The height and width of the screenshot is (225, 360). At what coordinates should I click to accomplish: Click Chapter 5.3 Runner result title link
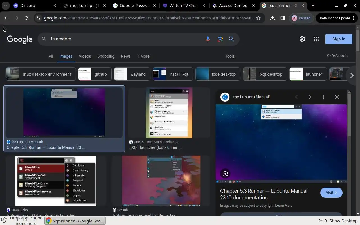click(x=46, y=147)
